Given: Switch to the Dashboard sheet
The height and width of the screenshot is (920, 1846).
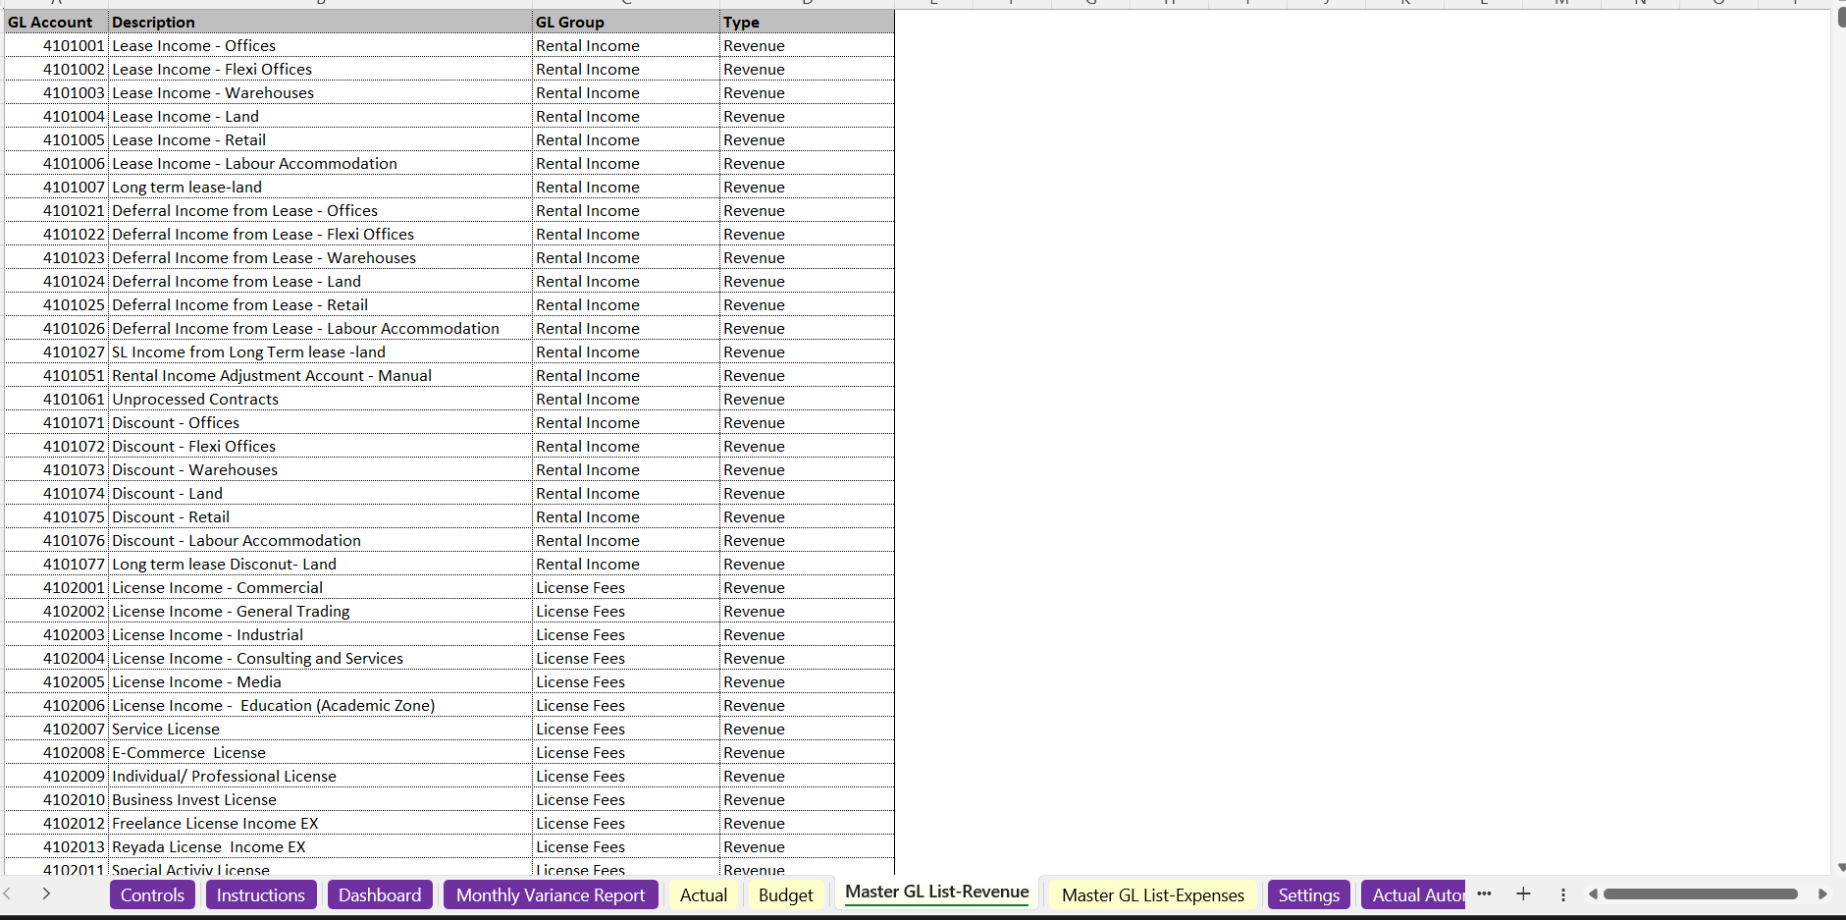Looking at the screenshot, I should tap(380, 894).
